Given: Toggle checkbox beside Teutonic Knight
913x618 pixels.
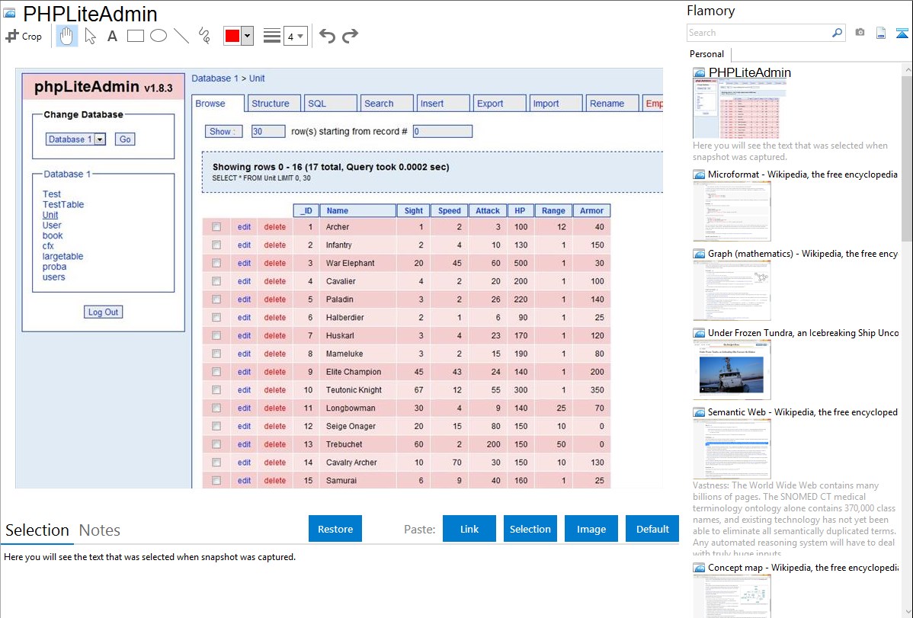Looking at the screenshot, I should click(216, 390).
